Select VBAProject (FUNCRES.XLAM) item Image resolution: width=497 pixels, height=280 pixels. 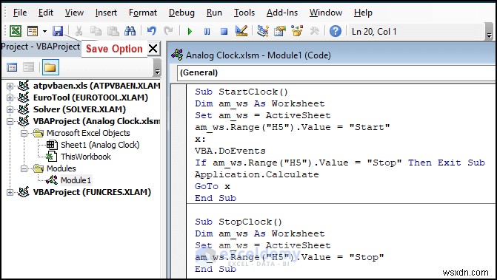(92, 192)
